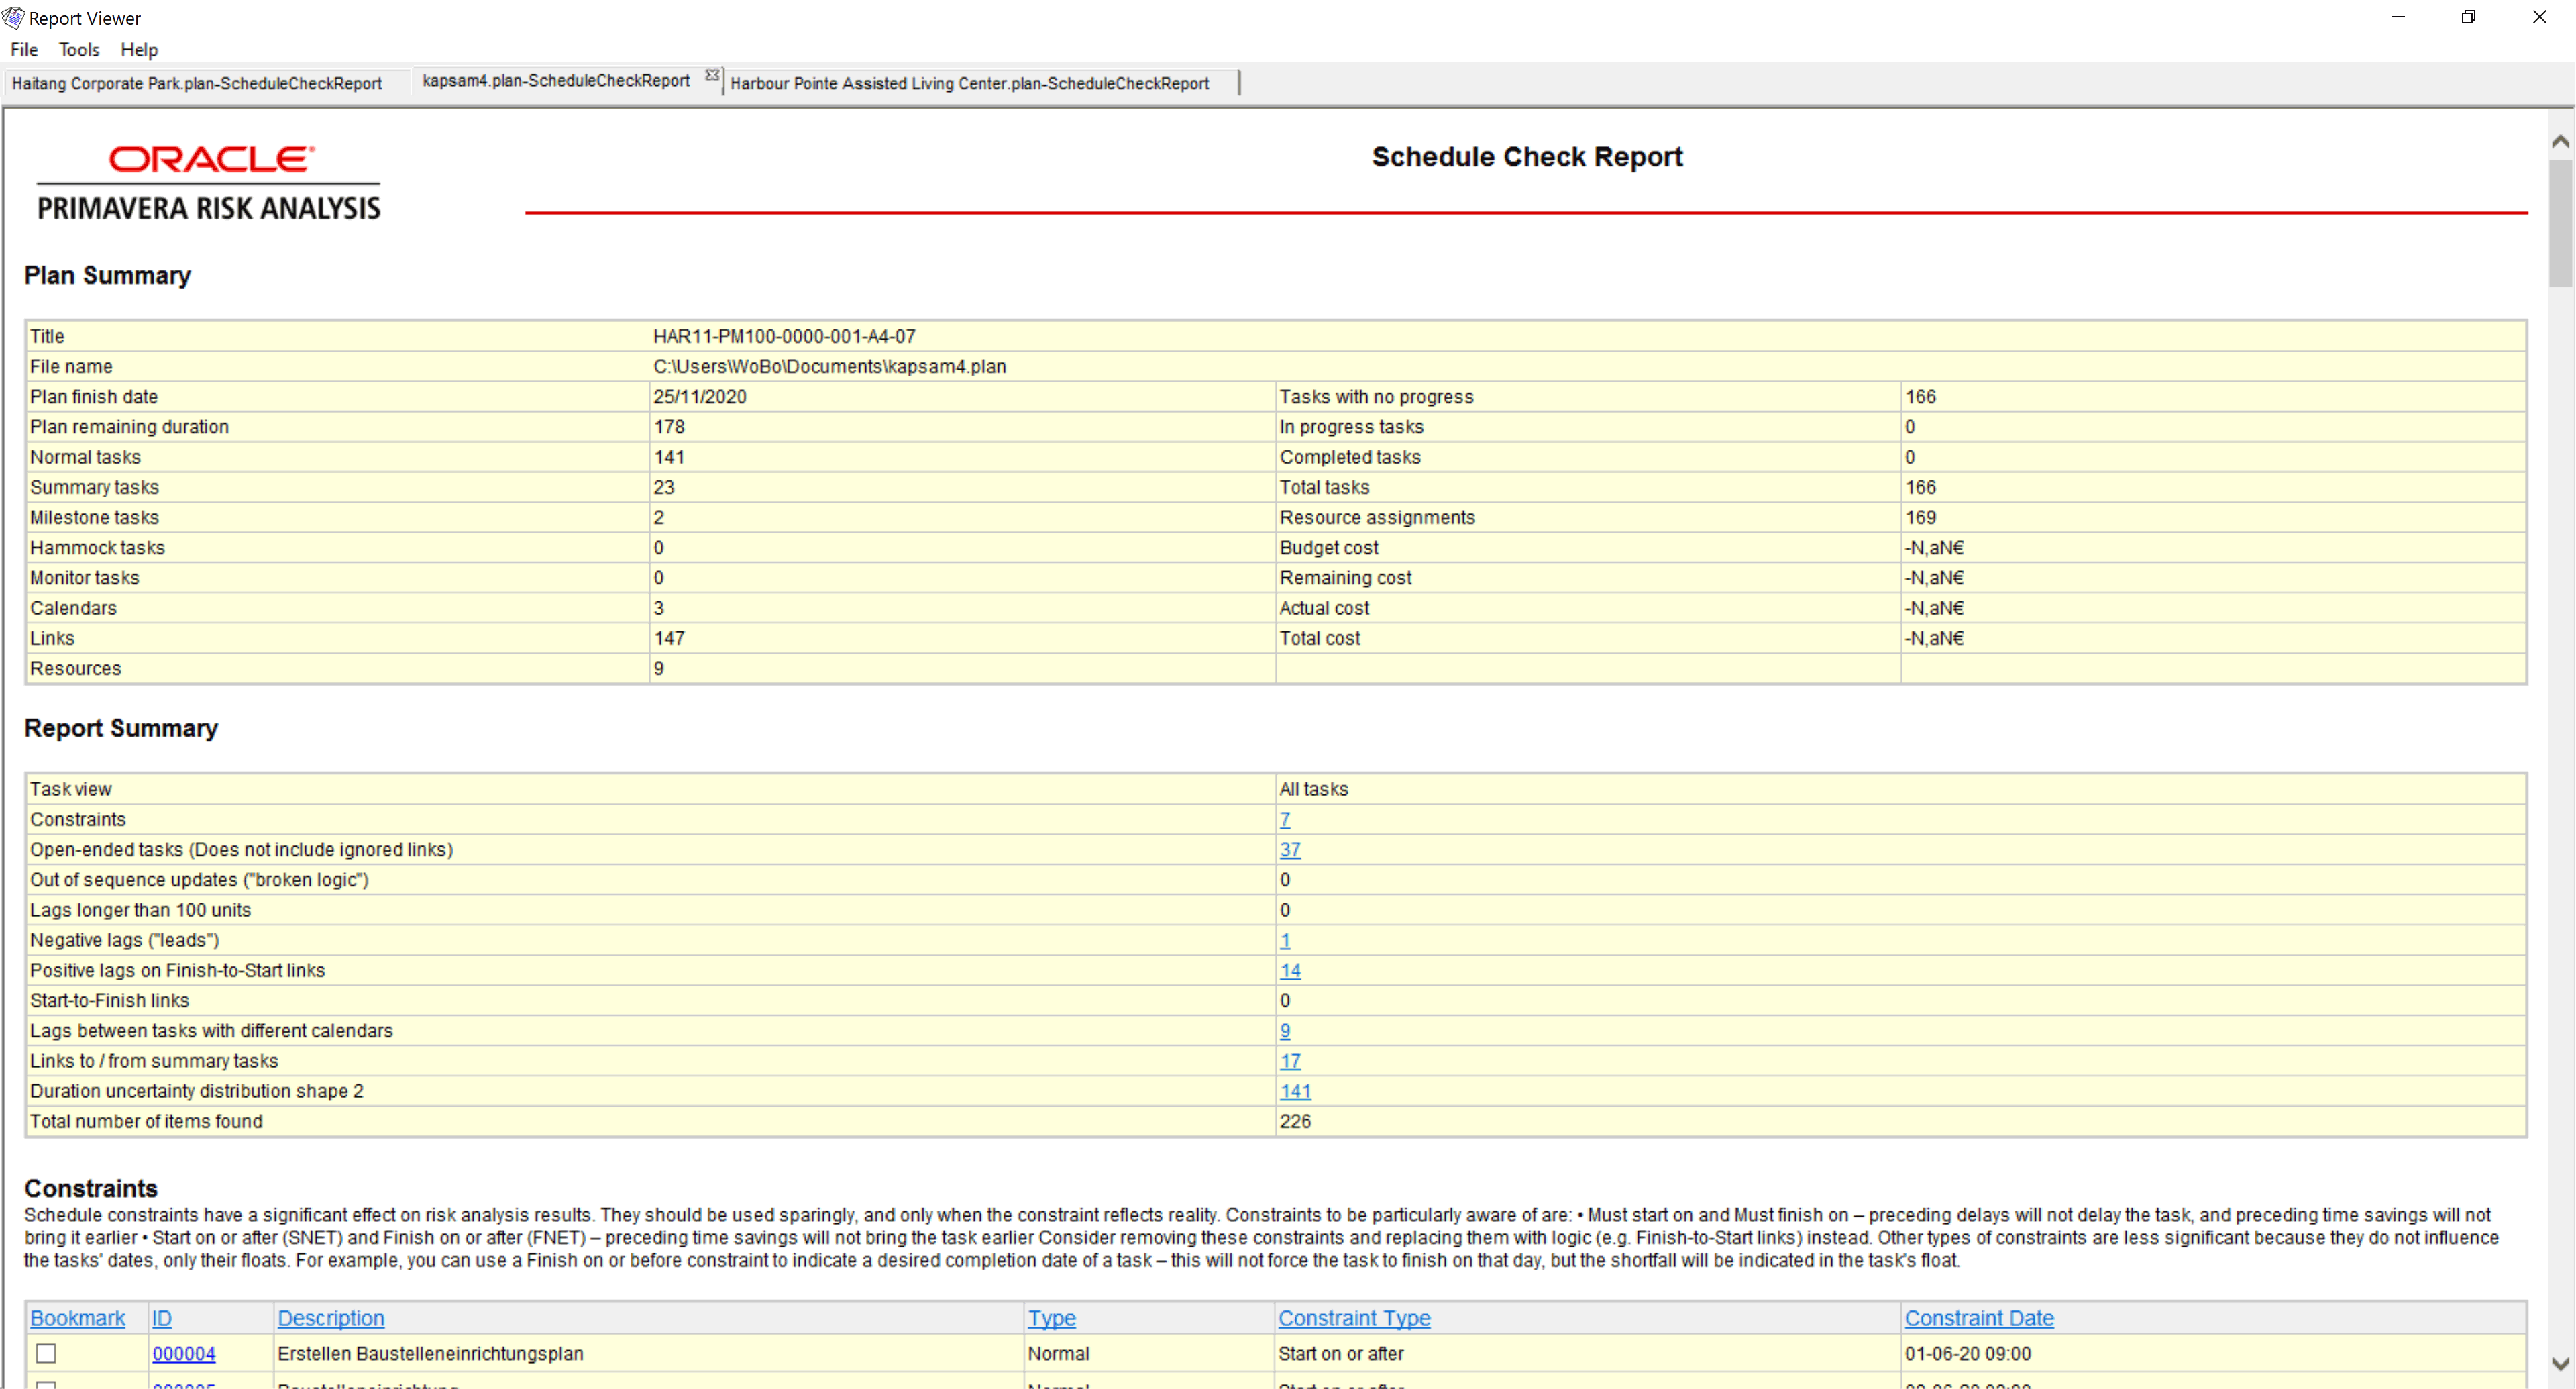Minimize the Report Viewer window
2576x1389 pixels.
coord(2397,17)
